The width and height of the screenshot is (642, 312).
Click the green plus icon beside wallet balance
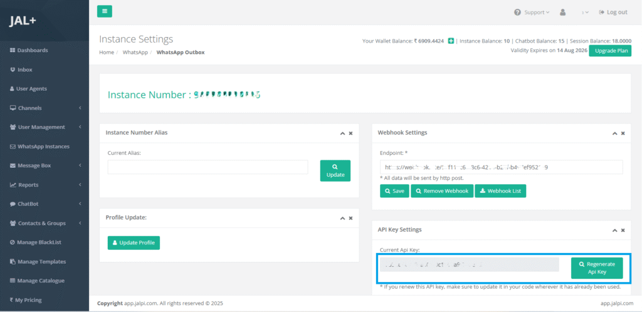[x=451, y=41]
